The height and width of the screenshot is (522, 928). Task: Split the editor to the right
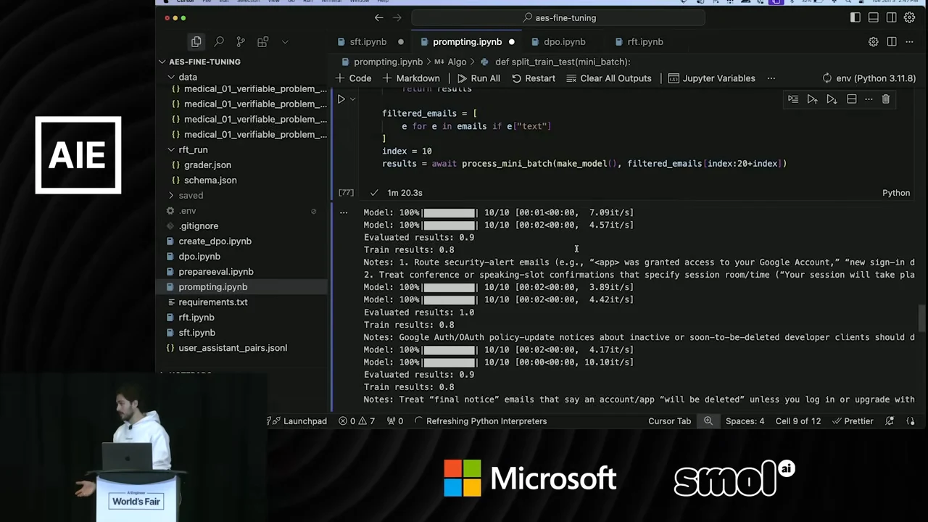coord(892,42)
